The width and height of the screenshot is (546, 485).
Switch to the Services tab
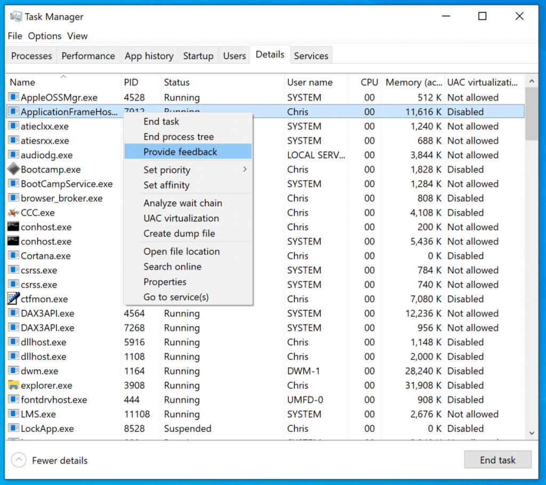coord(311,56)
